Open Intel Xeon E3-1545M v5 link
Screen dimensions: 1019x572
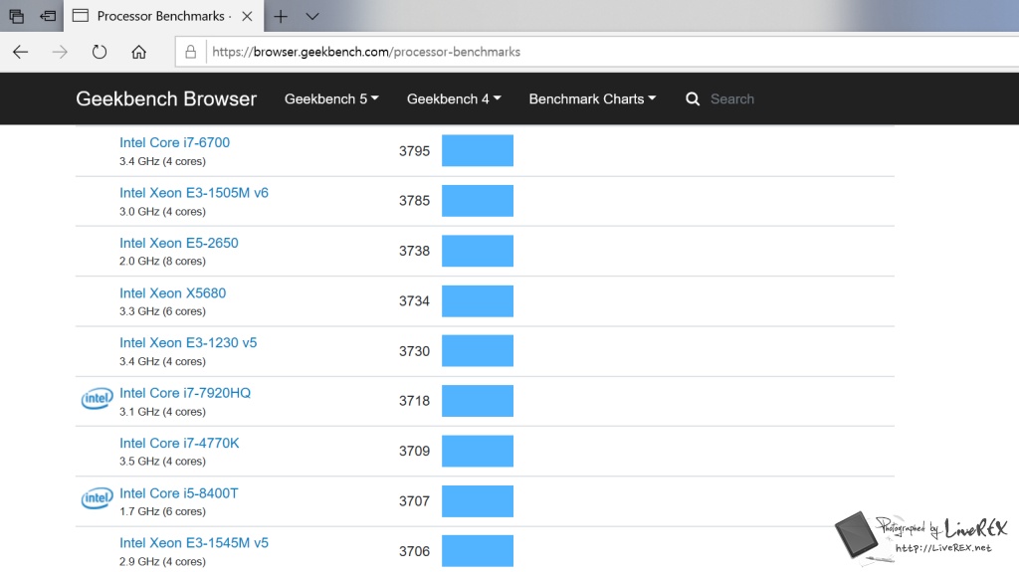194,543
